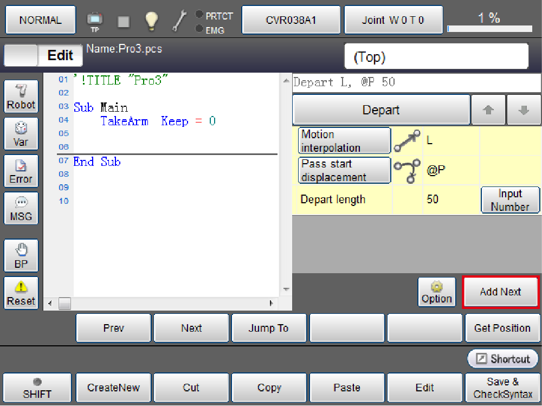
Task: Click Save & CheckSyntax button
Action: [x=502, y=388]
